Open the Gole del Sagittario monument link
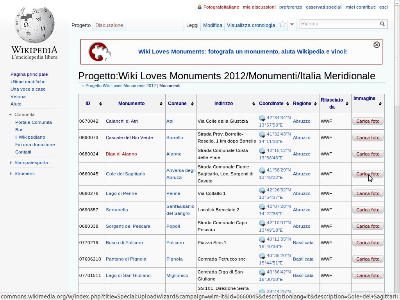This screenshot has height=300, width=400. 125,174
